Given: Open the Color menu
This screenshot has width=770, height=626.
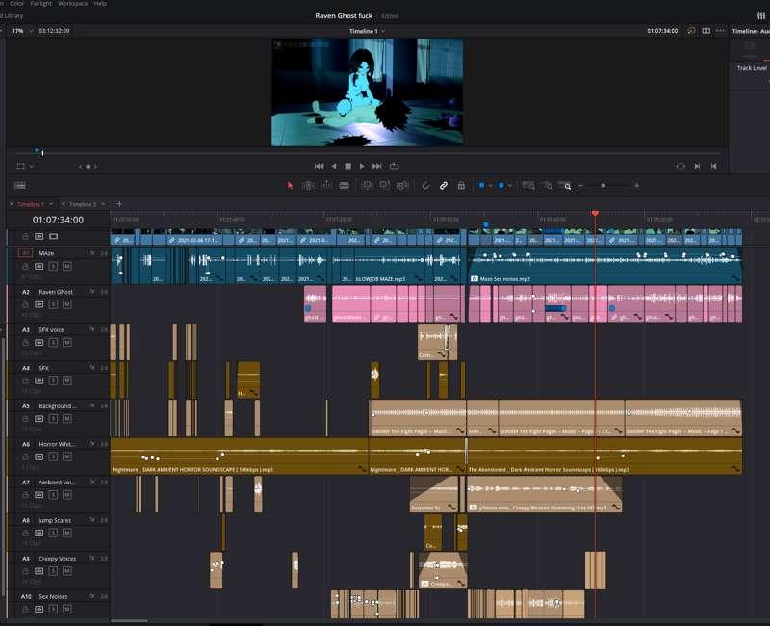Looking at the screenshot, I should coord(16,4).
